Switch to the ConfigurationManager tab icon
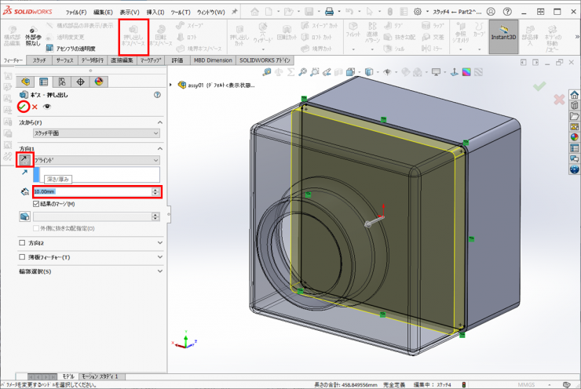The image size is (581, 389). (61, 82)
